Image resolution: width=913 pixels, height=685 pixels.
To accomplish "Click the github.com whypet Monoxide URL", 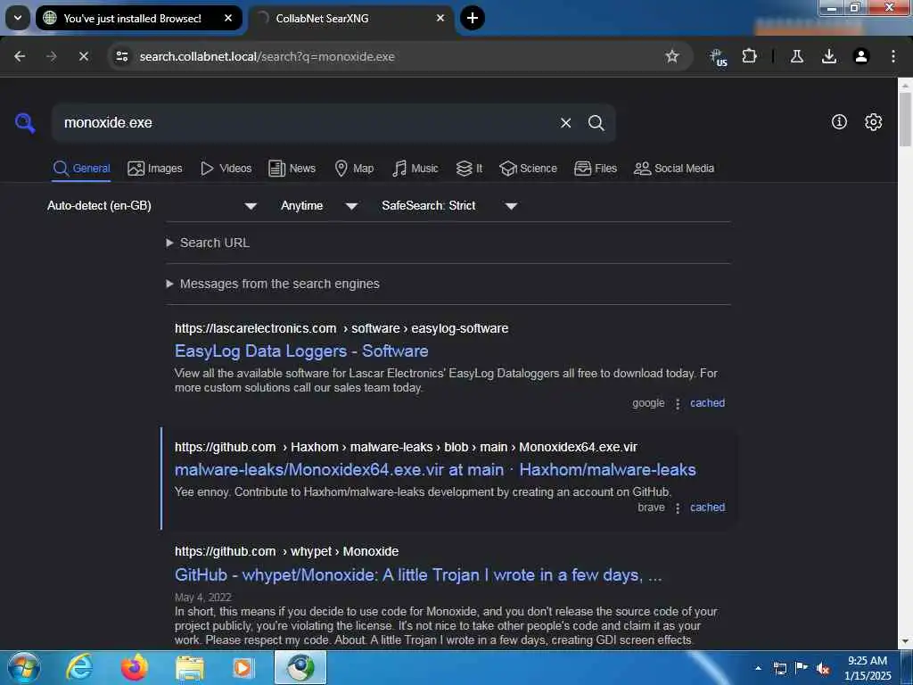I will (286, 551).
